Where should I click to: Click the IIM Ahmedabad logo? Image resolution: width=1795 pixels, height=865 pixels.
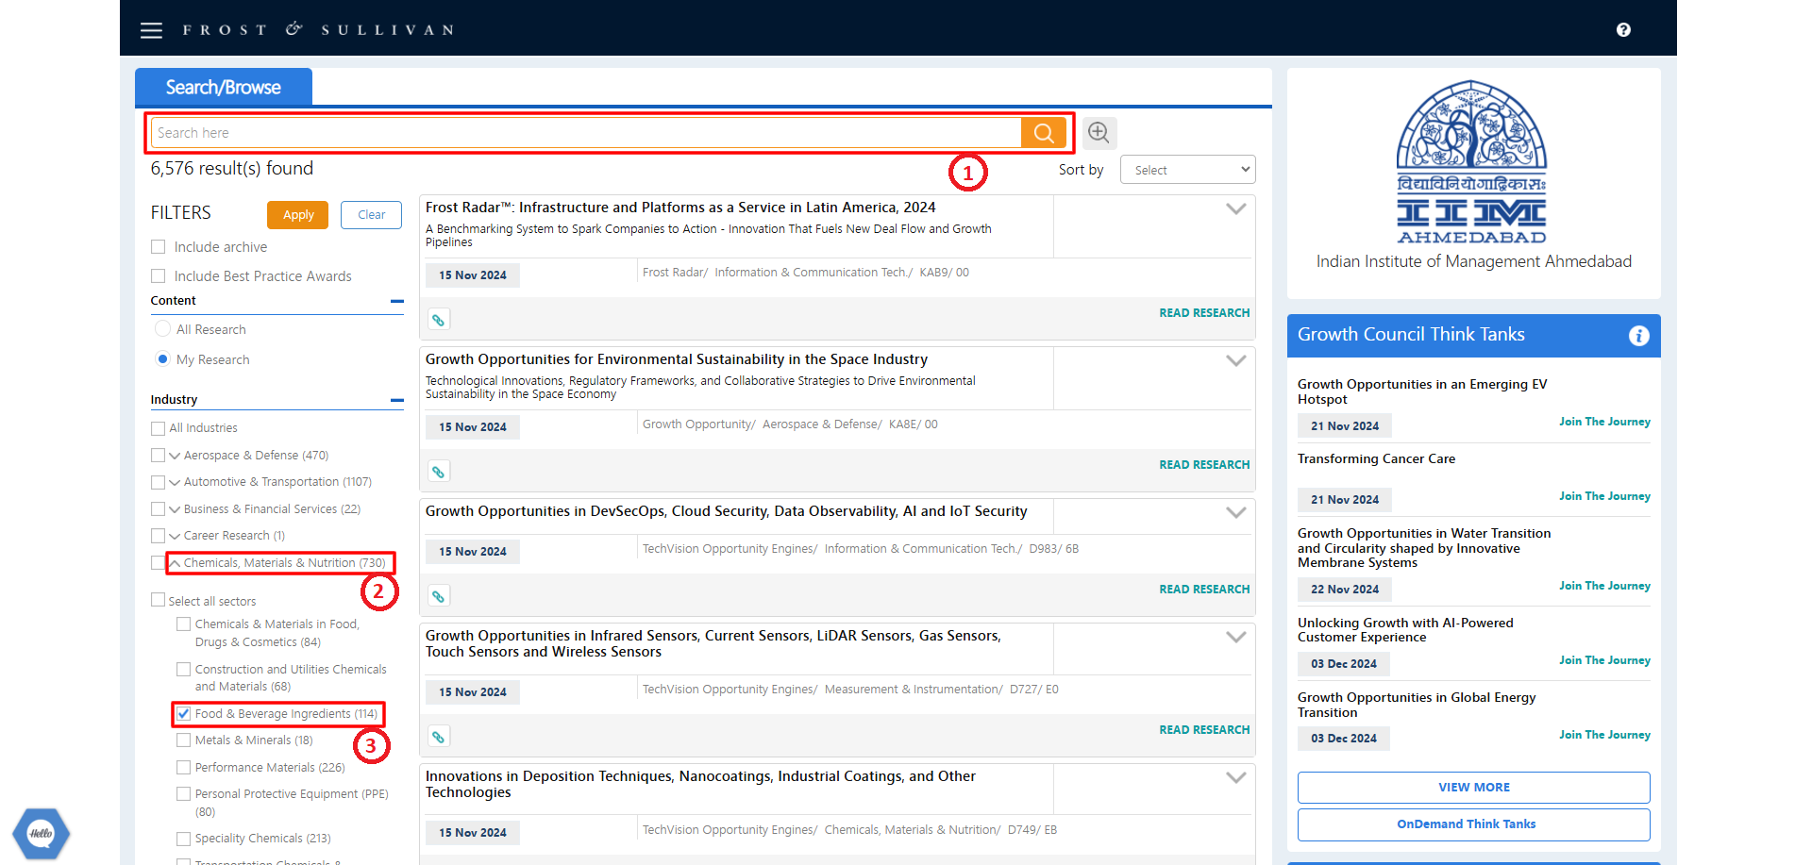coord(1471,162)
